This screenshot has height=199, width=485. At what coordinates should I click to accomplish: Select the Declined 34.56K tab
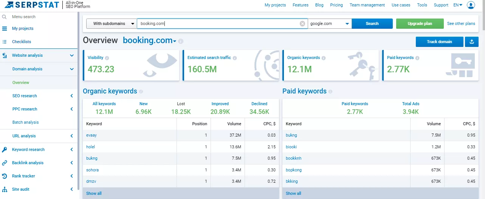pyautogui.click(x=259, y=108)
